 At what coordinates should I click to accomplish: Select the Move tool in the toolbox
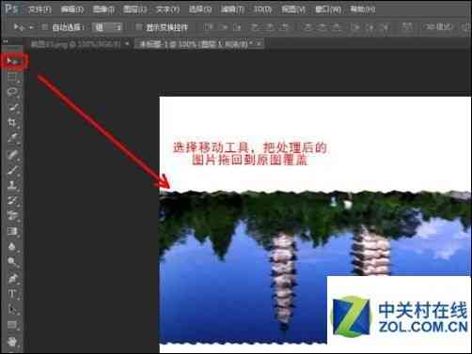click(x=12, y=61)
